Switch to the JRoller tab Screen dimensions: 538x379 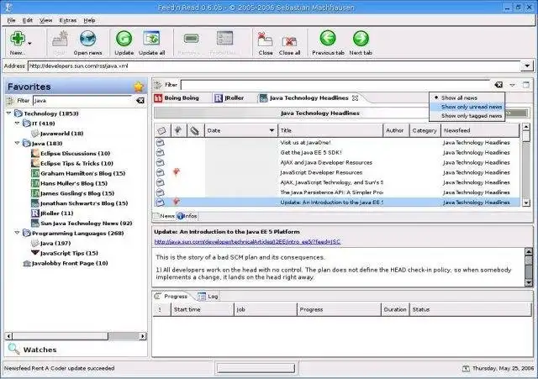pyautogui.click(x=229, y=98)
